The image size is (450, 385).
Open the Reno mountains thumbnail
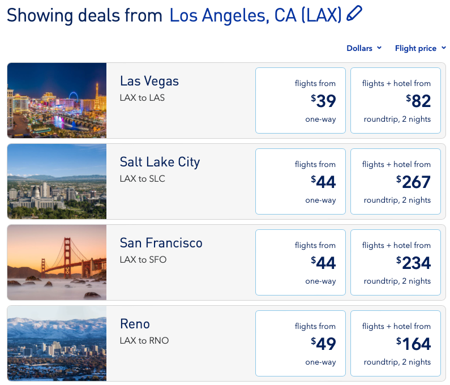point(57,343)
